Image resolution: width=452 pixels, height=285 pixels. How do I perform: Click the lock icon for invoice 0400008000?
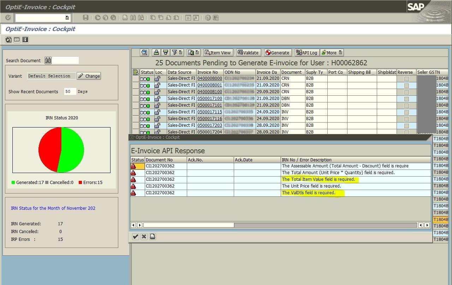coord(158,78)
